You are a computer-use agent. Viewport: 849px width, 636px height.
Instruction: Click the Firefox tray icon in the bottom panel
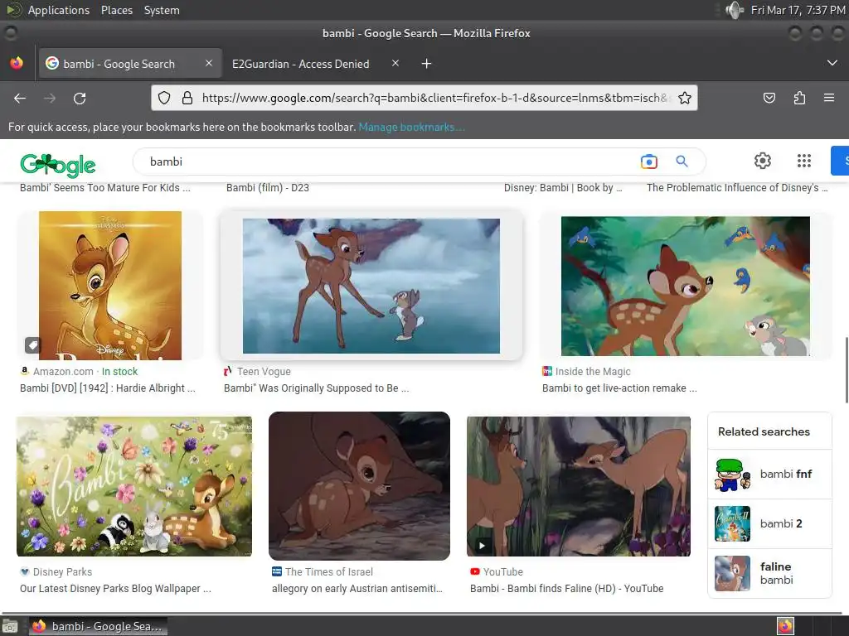[785, 626]
